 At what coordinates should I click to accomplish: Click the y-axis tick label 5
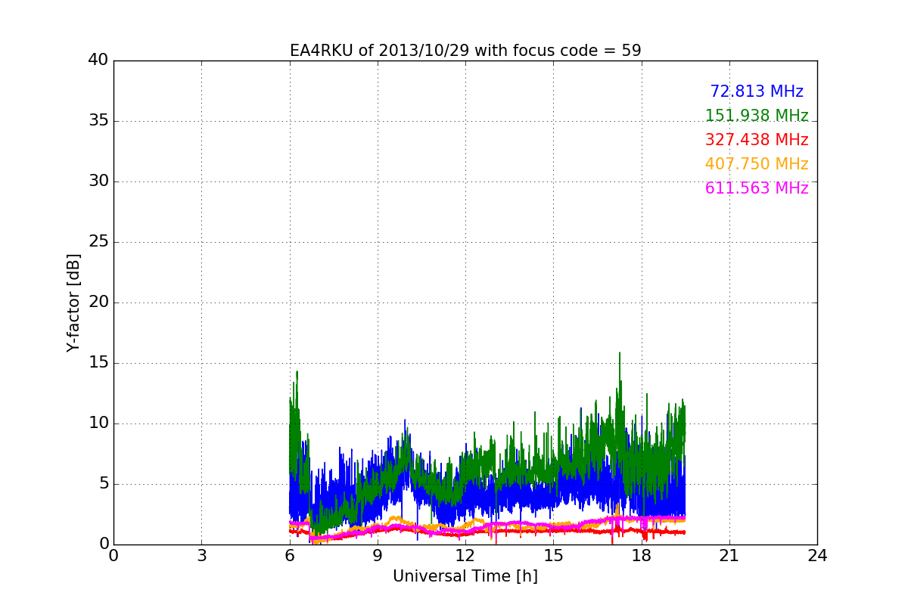click(x=103, y=484)
